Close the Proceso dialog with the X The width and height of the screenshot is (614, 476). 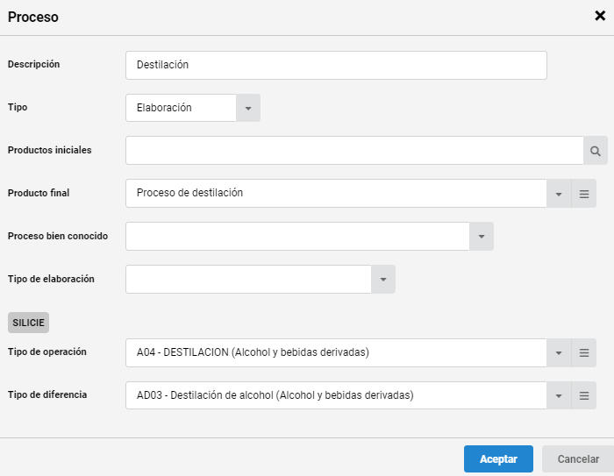(x=600, y=16)
